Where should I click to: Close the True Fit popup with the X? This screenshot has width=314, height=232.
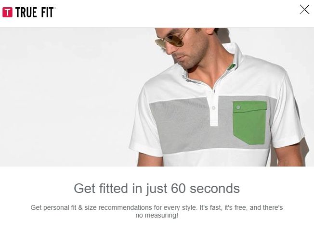(x=304, y=10)
